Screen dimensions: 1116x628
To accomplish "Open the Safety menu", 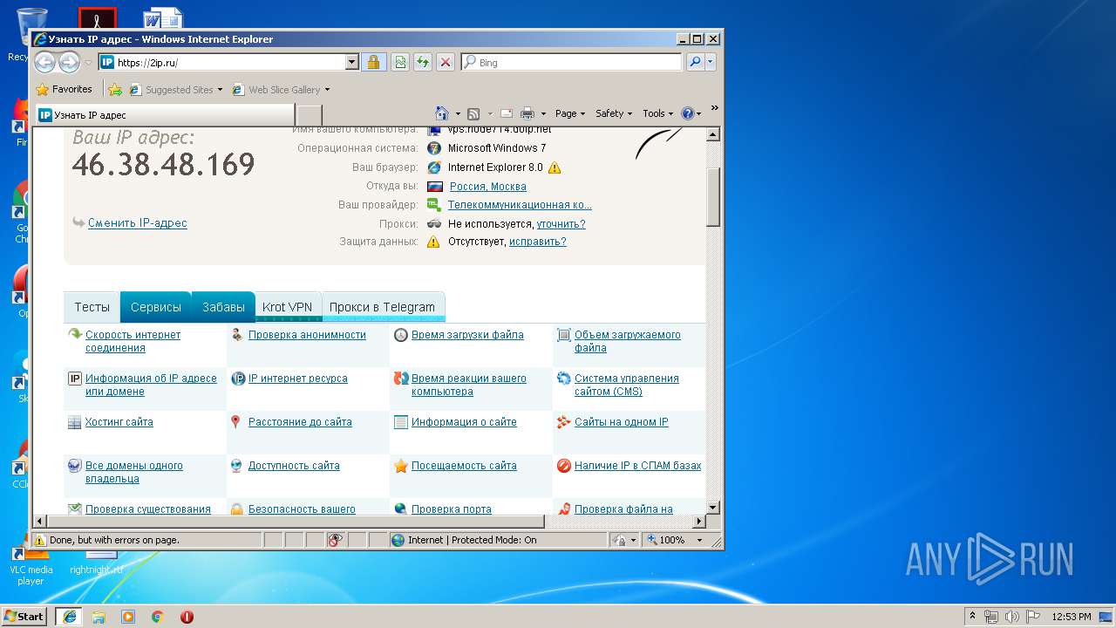I will tap(614, 113).
